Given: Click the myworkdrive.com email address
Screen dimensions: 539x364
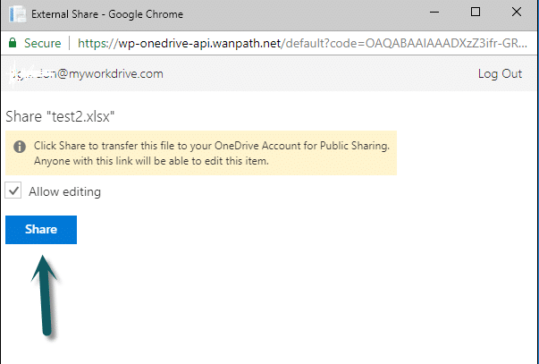Looking at the screenshot, I should (x=85, y=73).
